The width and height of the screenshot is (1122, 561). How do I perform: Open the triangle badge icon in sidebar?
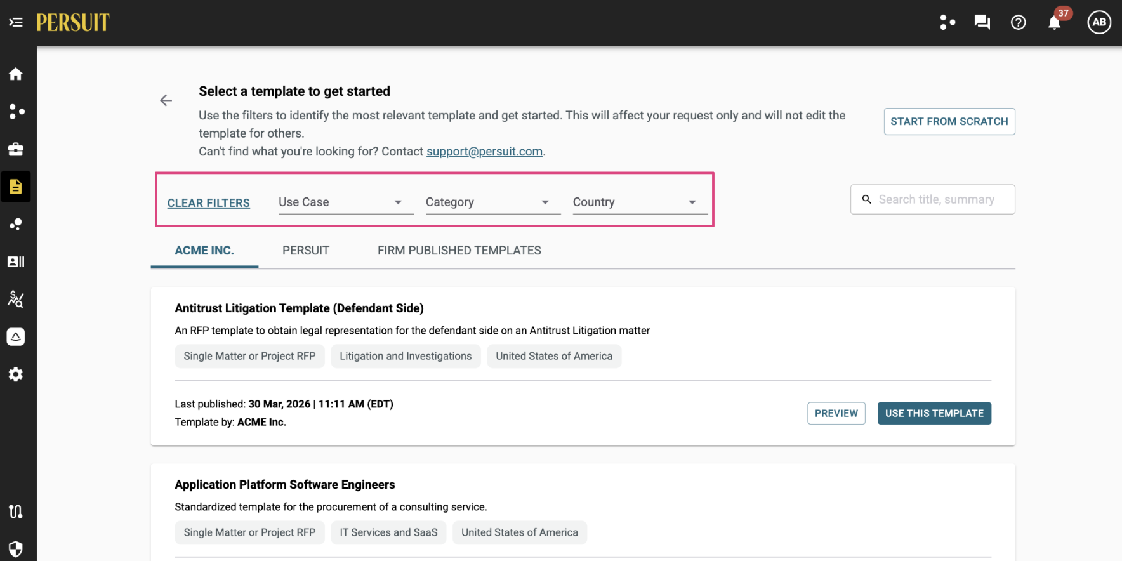pos(16,336)
